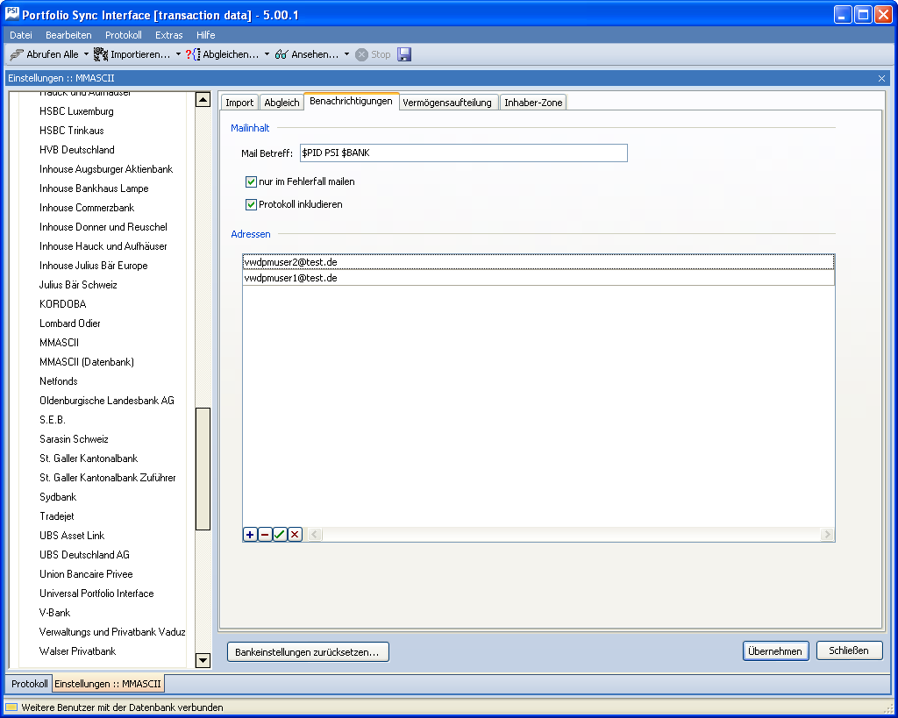Click 'Bankeinstellungen zurücksetzen...' button
Image resolution: width=898 pixels, height=718 pixels.
point(308,652)
